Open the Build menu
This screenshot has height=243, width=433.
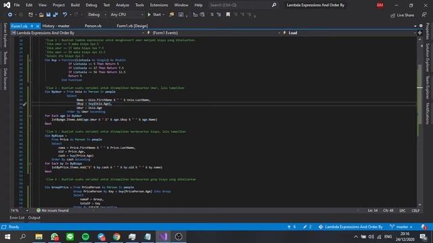pos(75,5)
